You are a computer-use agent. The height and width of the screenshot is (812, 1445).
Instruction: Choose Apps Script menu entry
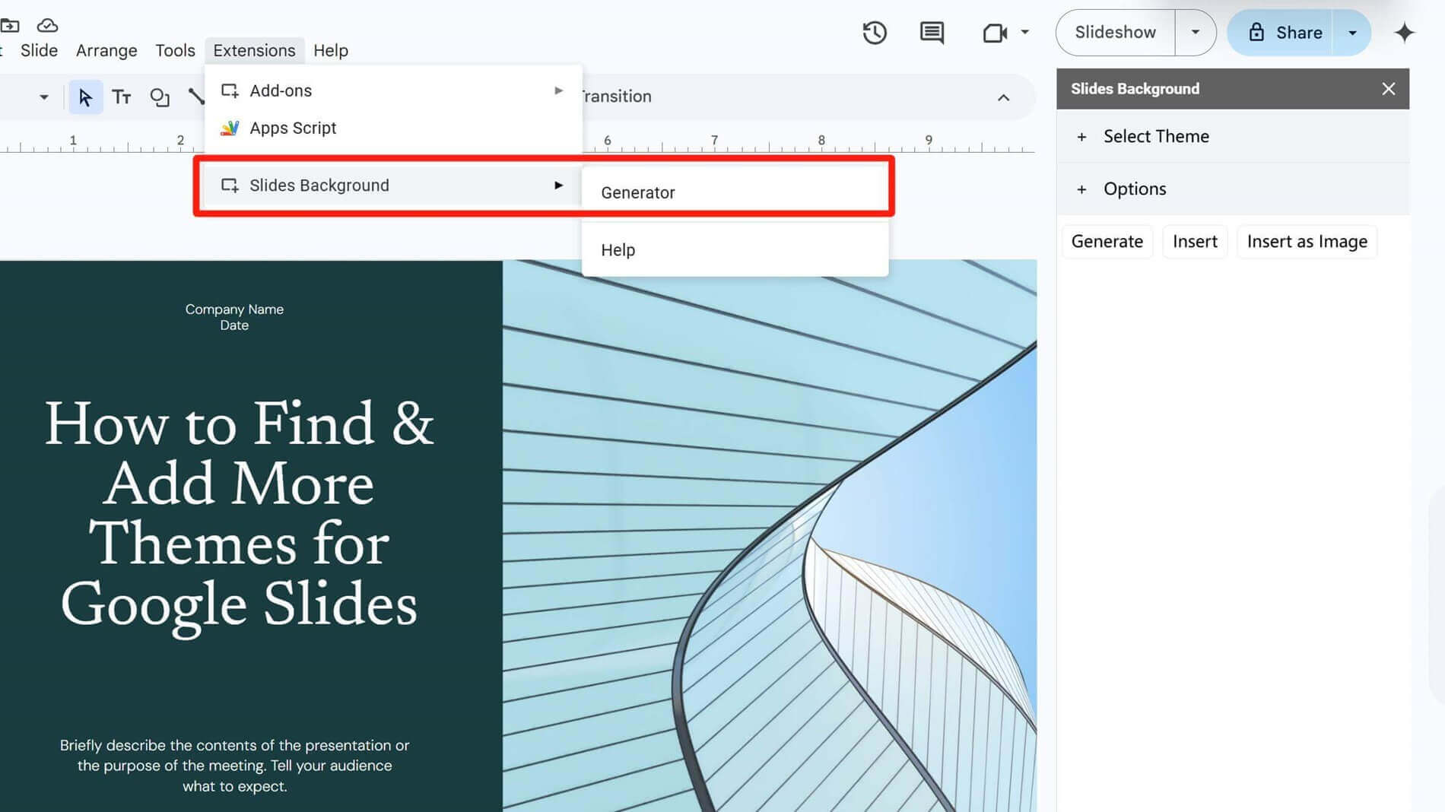[393, 128]
